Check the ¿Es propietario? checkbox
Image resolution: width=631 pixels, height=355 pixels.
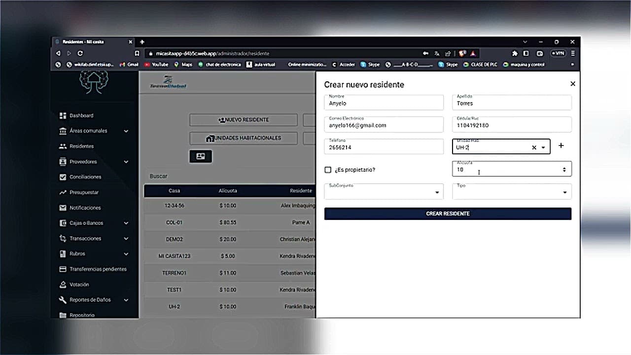coord(328,170)
